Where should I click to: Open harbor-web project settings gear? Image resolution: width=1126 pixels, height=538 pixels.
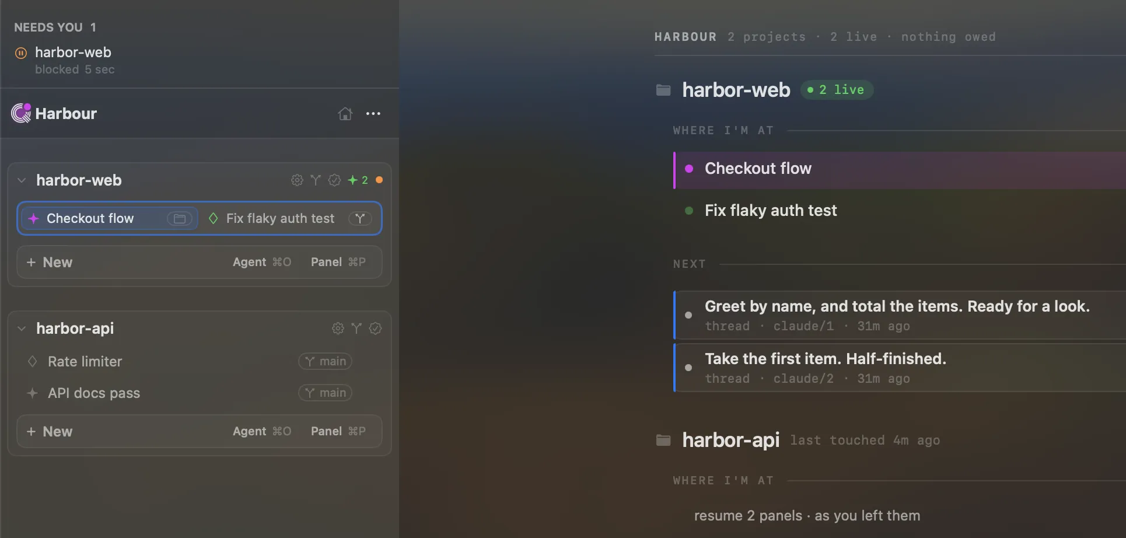297,180
